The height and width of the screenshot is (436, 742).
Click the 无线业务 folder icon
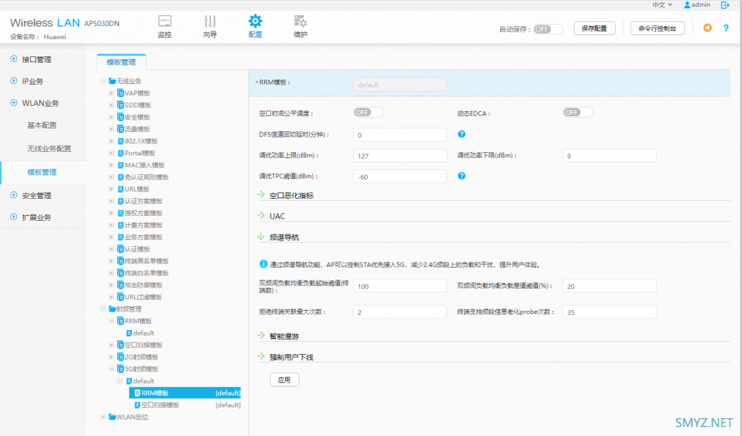112,81
